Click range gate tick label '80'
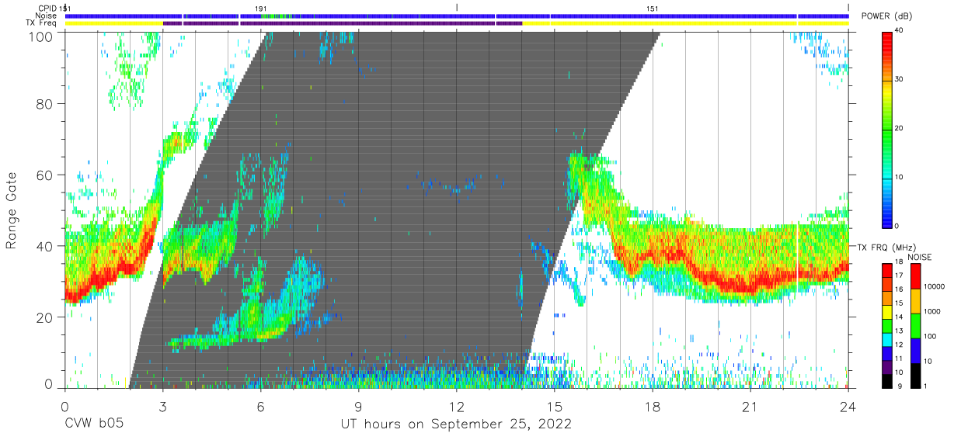Image resolution: width=954 pixels, height=440 pixels. pos(45,104)
